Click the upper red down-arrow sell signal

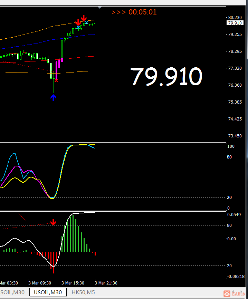pos(84,18)
